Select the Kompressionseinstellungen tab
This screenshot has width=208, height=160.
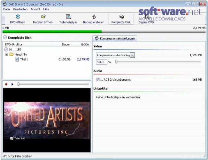pos(115,38)
